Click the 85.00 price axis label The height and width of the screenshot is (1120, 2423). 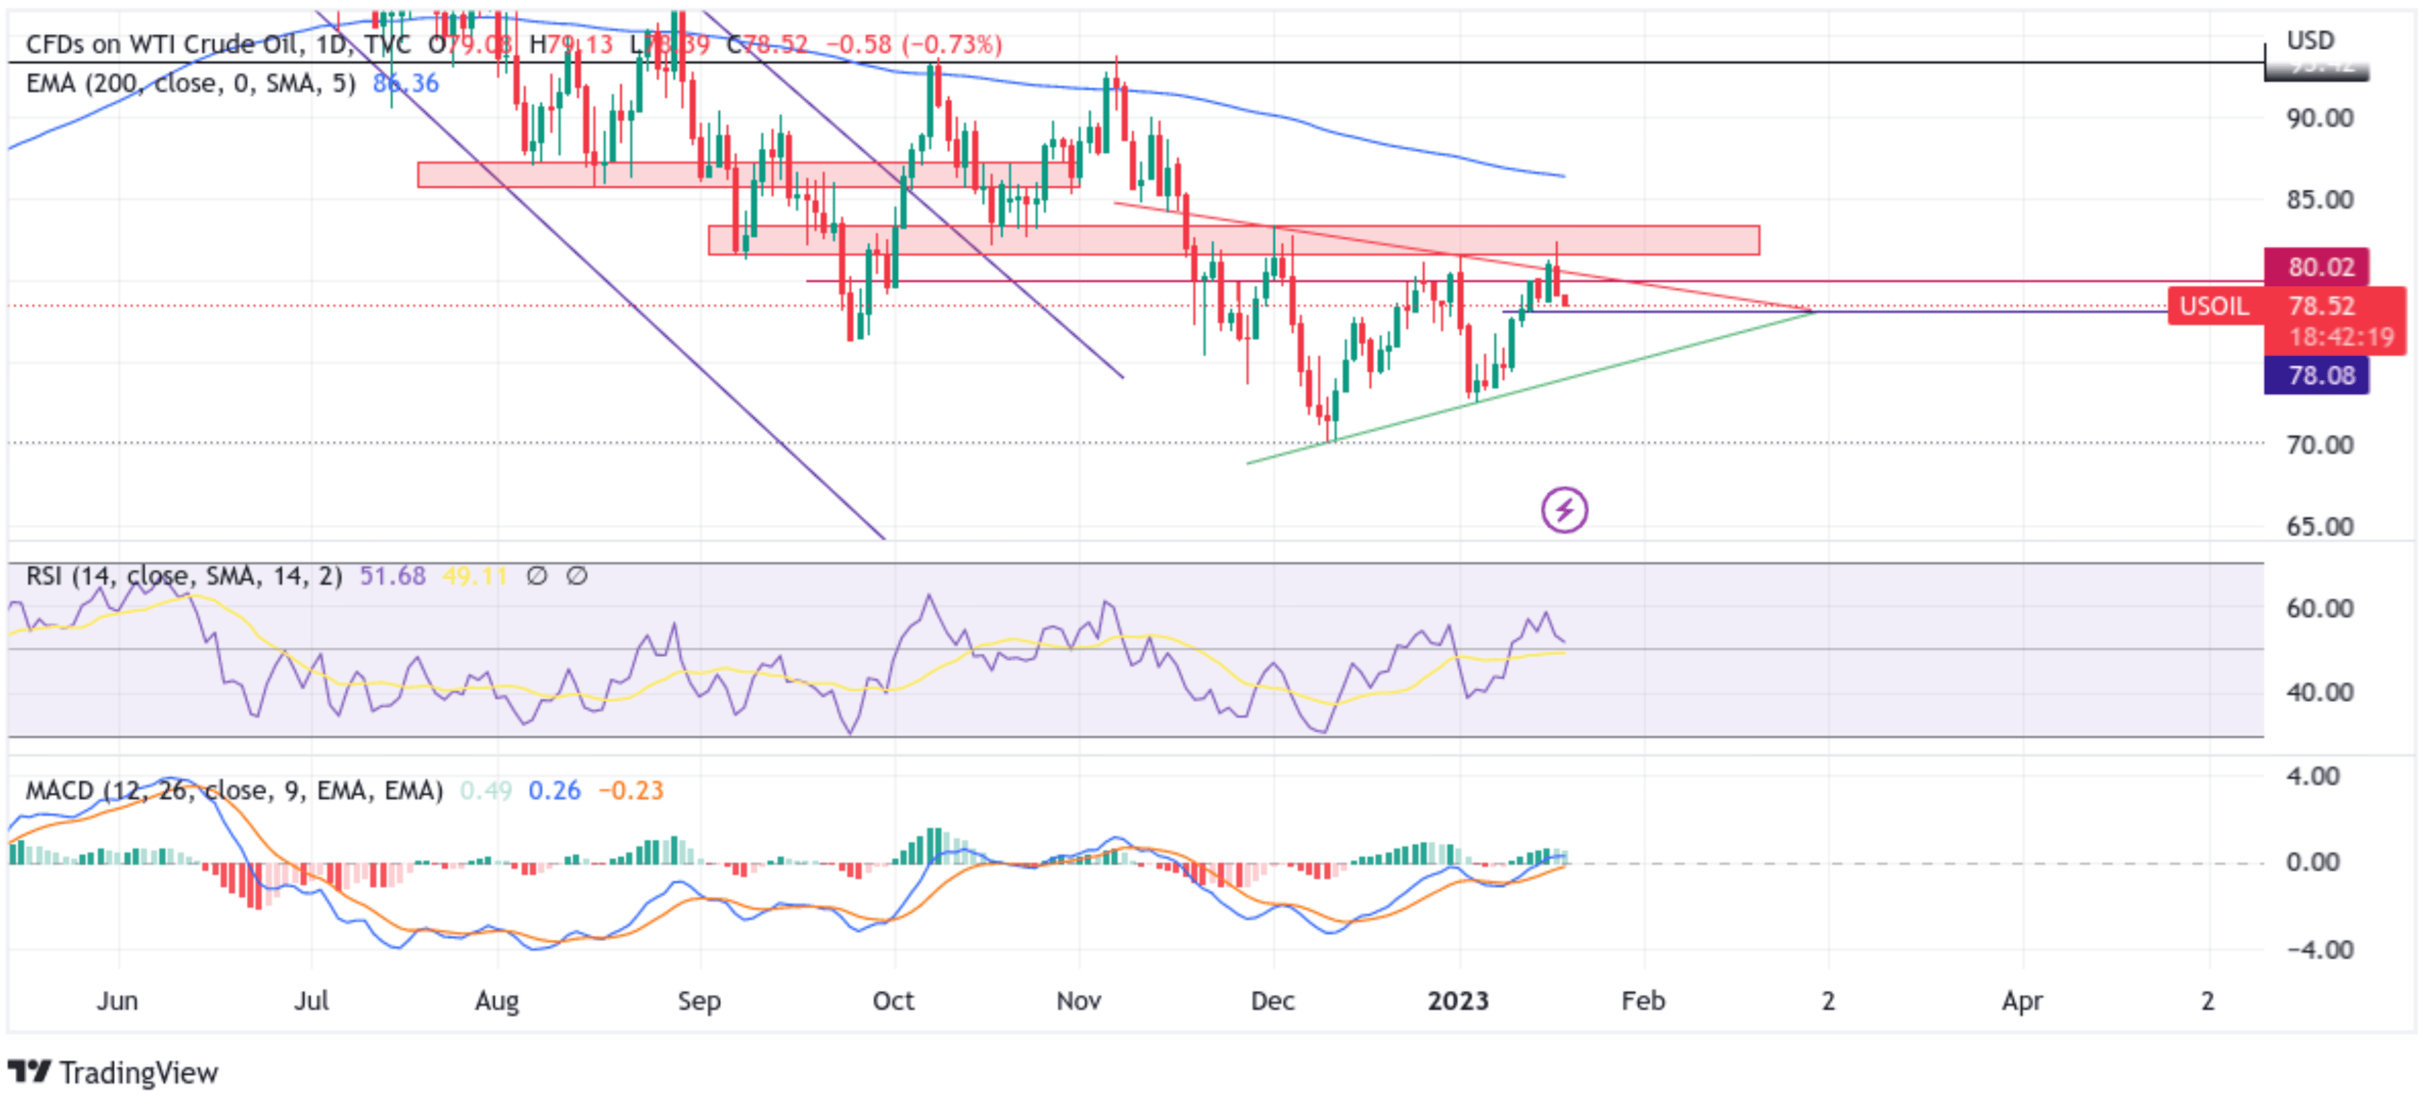(2319, 199)
